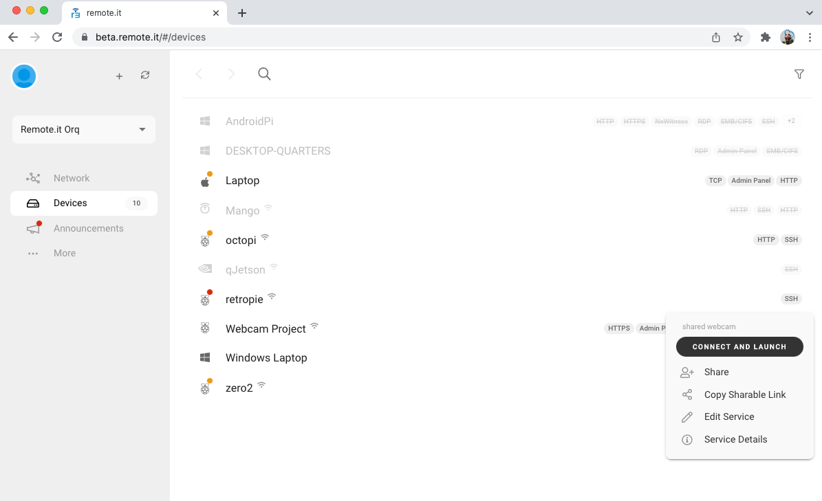This screenshot has width=822, height=501.
Task: Open Announcements in the sidebar
Action: click(x=84, y=228)
